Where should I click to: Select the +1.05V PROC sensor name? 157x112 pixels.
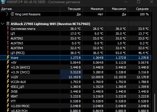click(20, 106)
